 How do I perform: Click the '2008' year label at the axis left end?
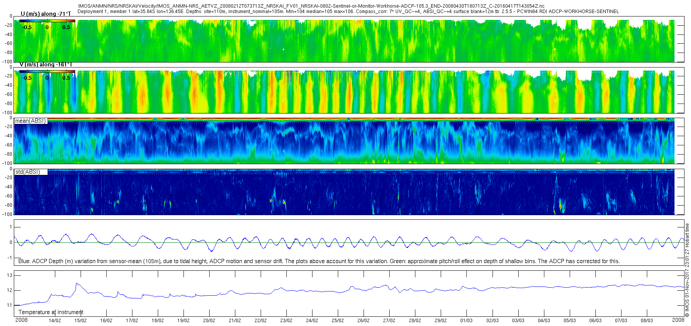point(21,320)
